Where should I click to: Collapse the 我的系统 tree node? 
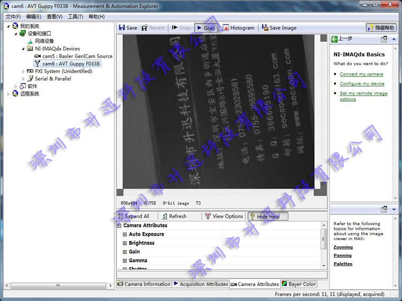click(8, 26)
